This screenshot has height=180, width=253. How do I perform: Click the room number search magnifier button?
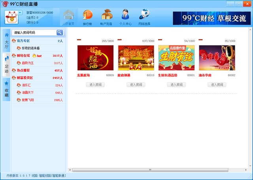(60, 32)
